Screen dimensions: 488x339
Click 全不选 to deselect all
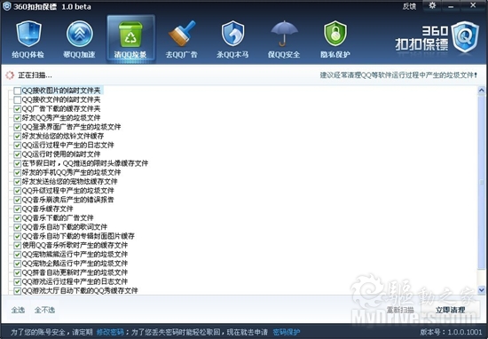pos(44,310)
